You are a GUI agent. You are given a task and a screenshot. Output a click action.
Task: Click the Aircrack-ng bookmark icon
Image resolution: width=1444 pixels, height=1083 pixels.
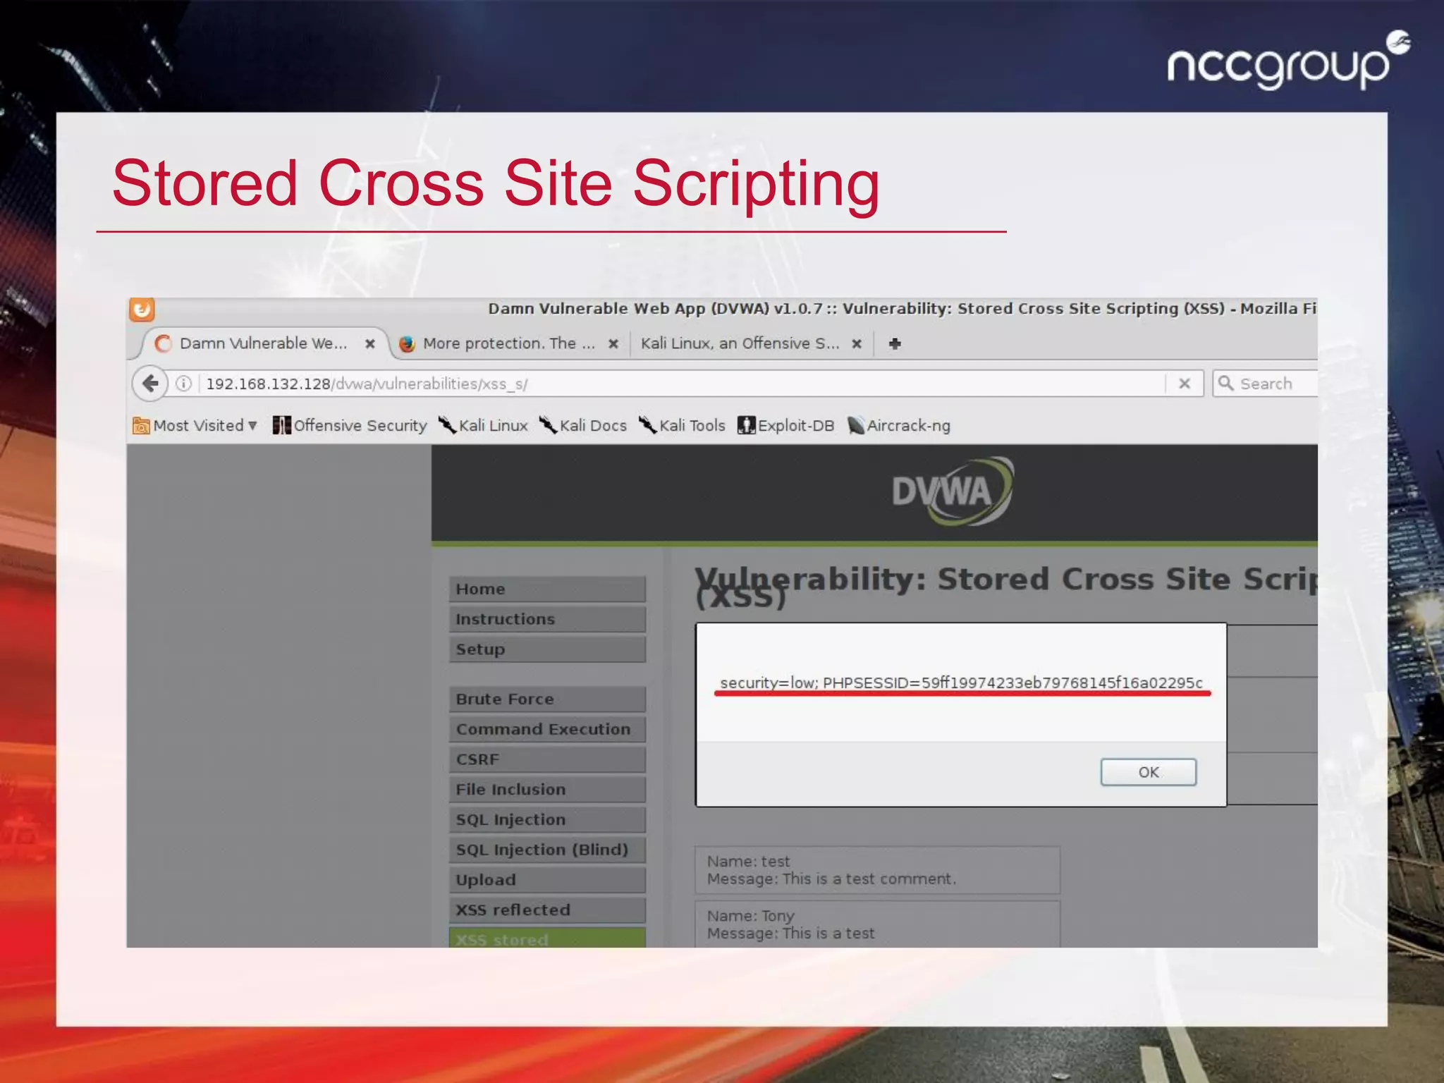click(856, 425)
